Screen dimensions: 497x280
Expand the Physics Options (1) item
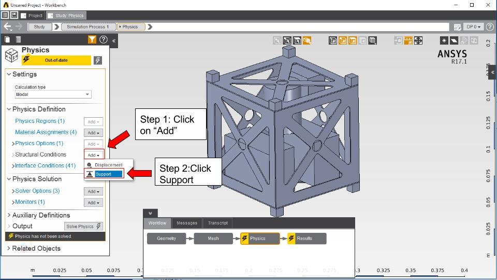[13, 144]
